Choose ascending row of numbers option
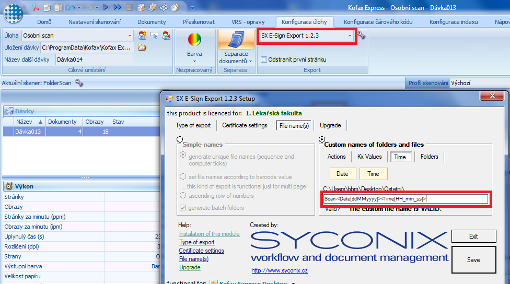This screenshot has width=510, height=284. pos(183,195)
